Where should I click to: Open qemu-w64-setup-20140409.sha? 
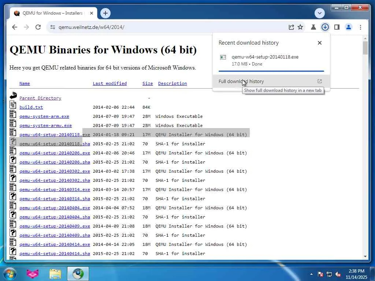click(x=55, y=235)
